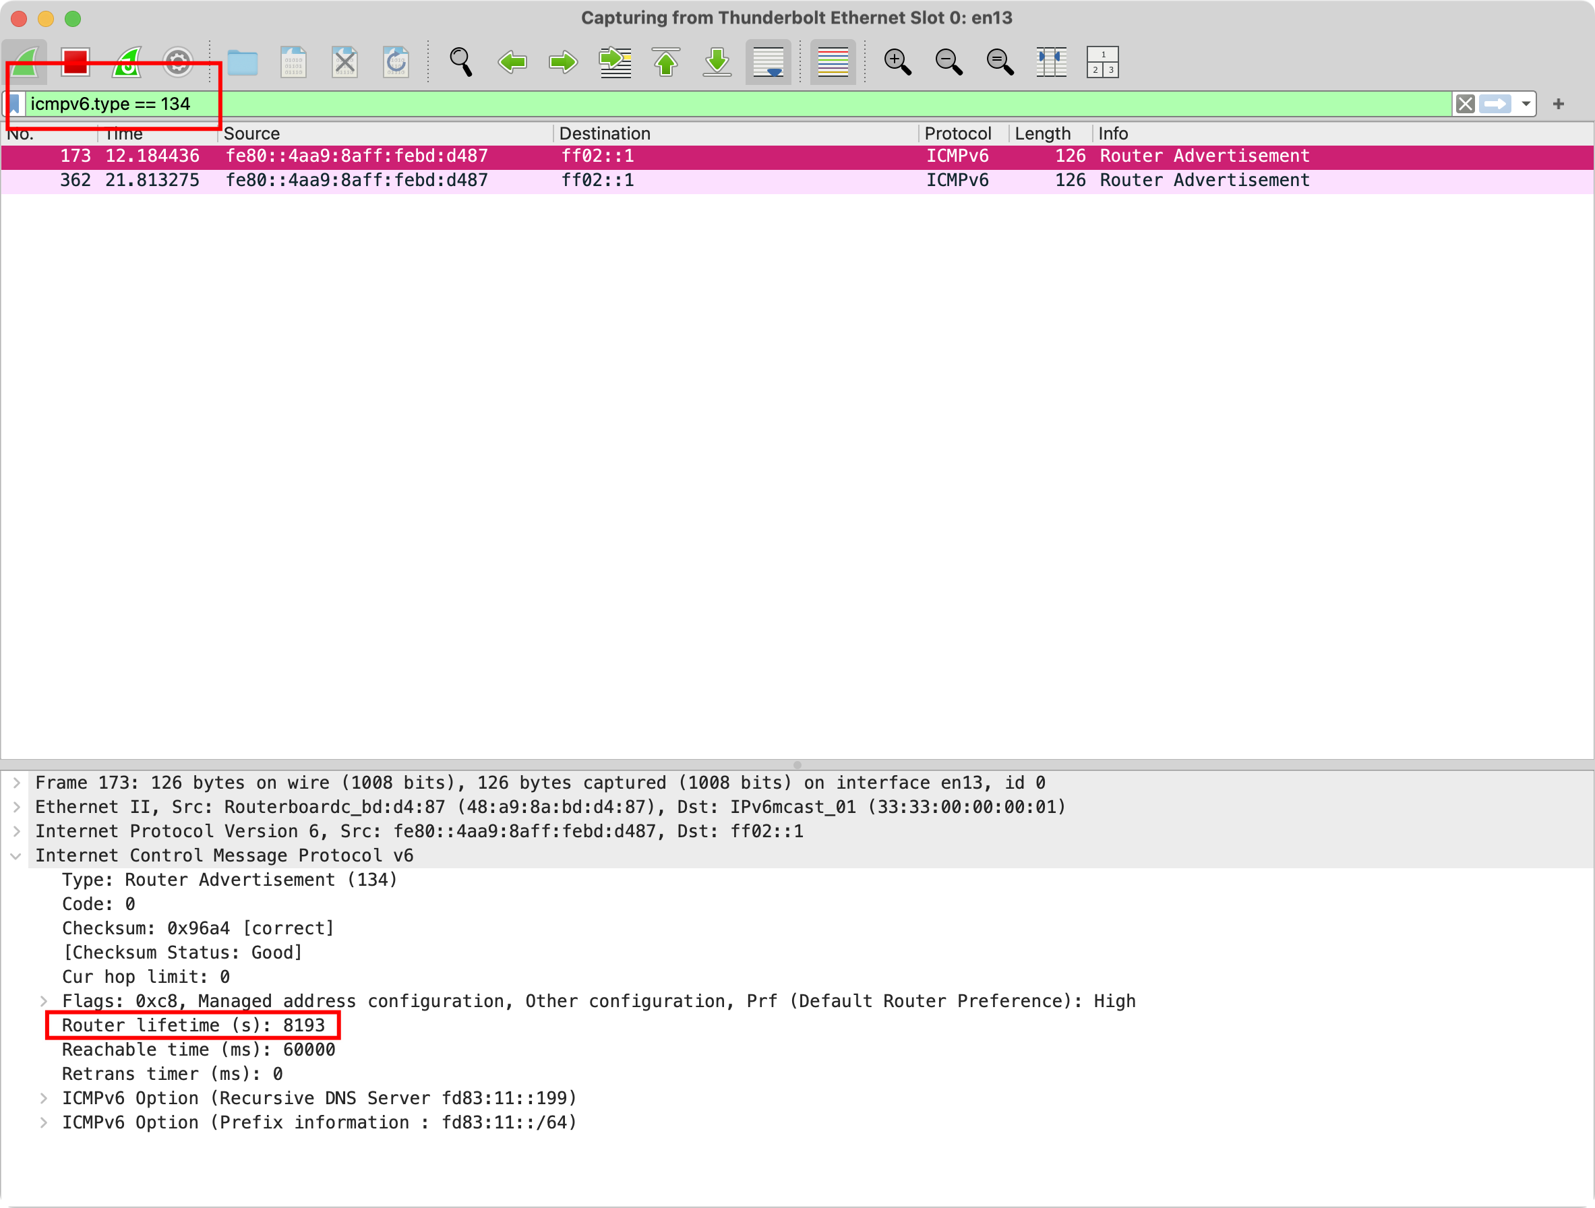Zoom in on packet text
This screenshot has width=1595, height=1208.
898,62
